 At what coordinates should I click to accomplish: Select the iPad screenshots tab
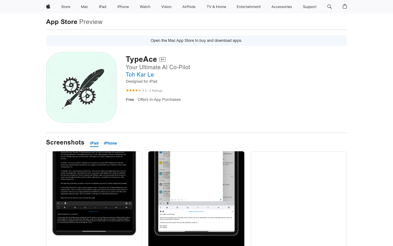point(94,143)
